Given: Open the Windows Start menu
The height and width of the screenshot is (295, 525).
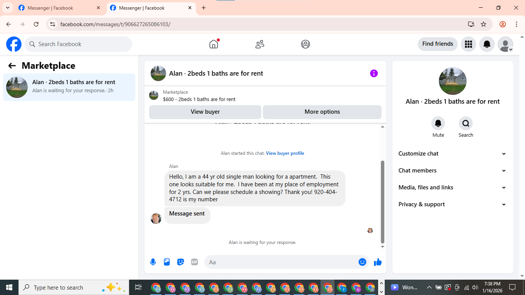Looking at the screenshot, I should pos(9,287).
